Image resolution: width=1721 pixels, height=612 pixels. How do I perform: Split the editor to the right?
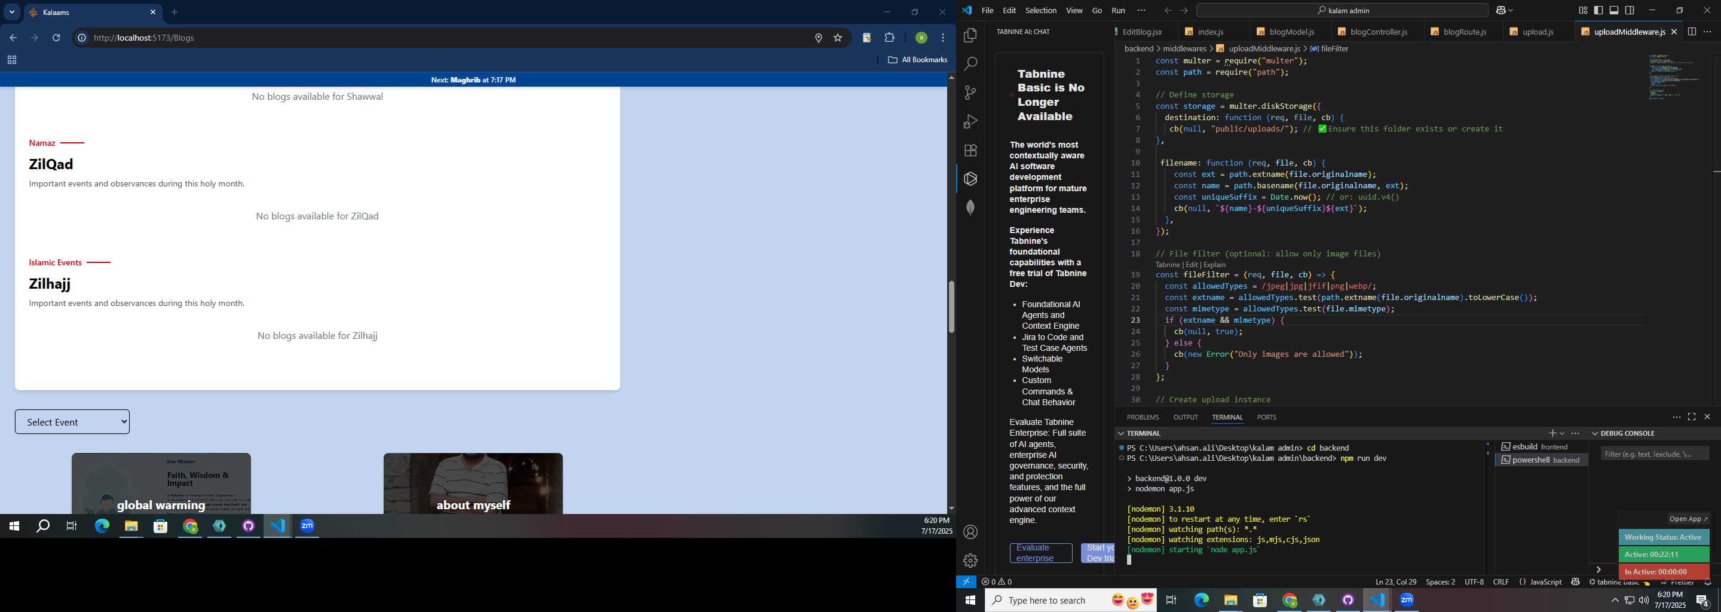click(x=1691, y=32)
